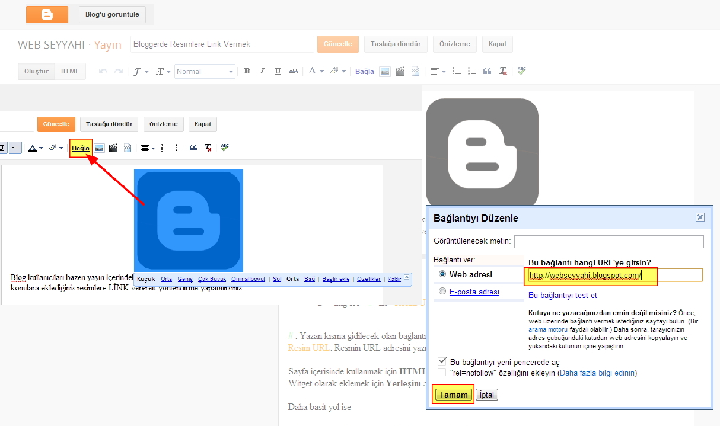The image size is (720, 426).
Task: Check the rel=nofollow checkbox
Action: (442, 373)
